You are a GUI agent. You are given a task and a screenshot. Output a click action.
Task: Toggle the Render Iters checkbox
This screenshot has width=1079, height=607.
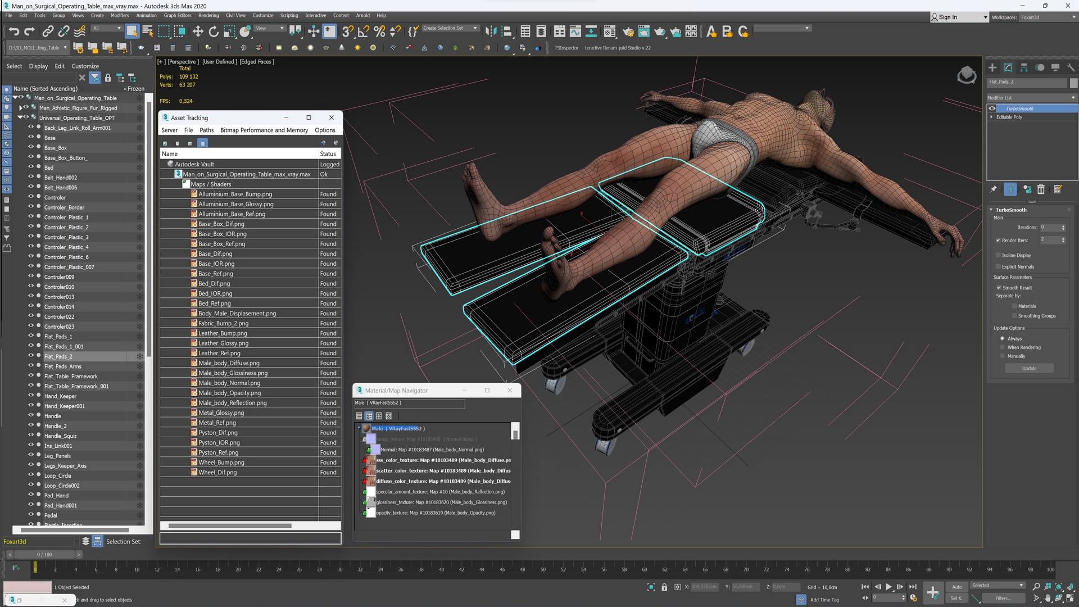[999, 241]
